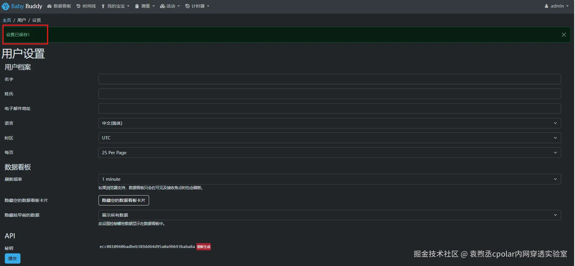The width and height of the screenshot is (575, 266).
Task: Click the API key text ecc0810960...
Action: pos(147,247)
